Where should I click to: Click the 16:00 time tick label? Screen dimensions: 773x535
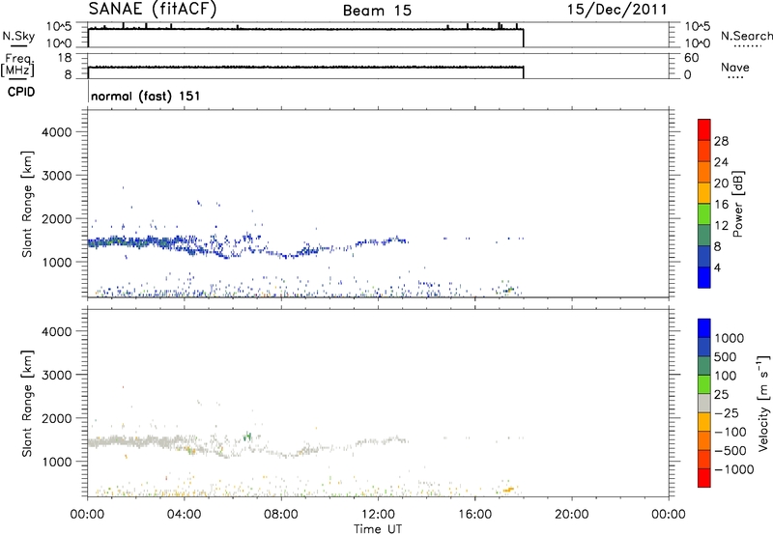(474, 515)
